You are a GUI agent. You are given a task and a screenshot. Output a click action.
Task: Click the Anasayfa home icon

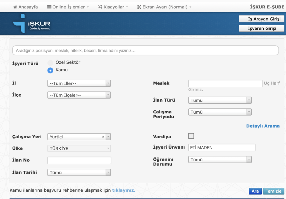[x=15, y=7]
